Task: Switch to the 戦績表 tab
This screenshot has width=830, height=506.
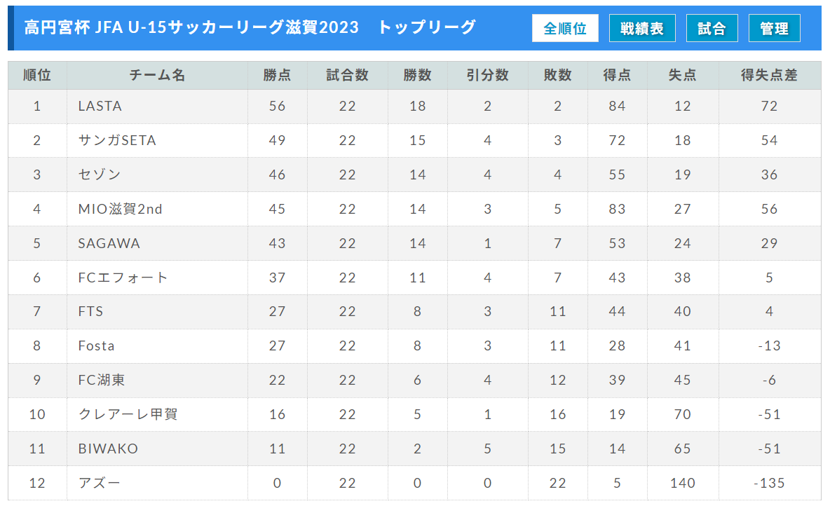Action: point(642,28)
